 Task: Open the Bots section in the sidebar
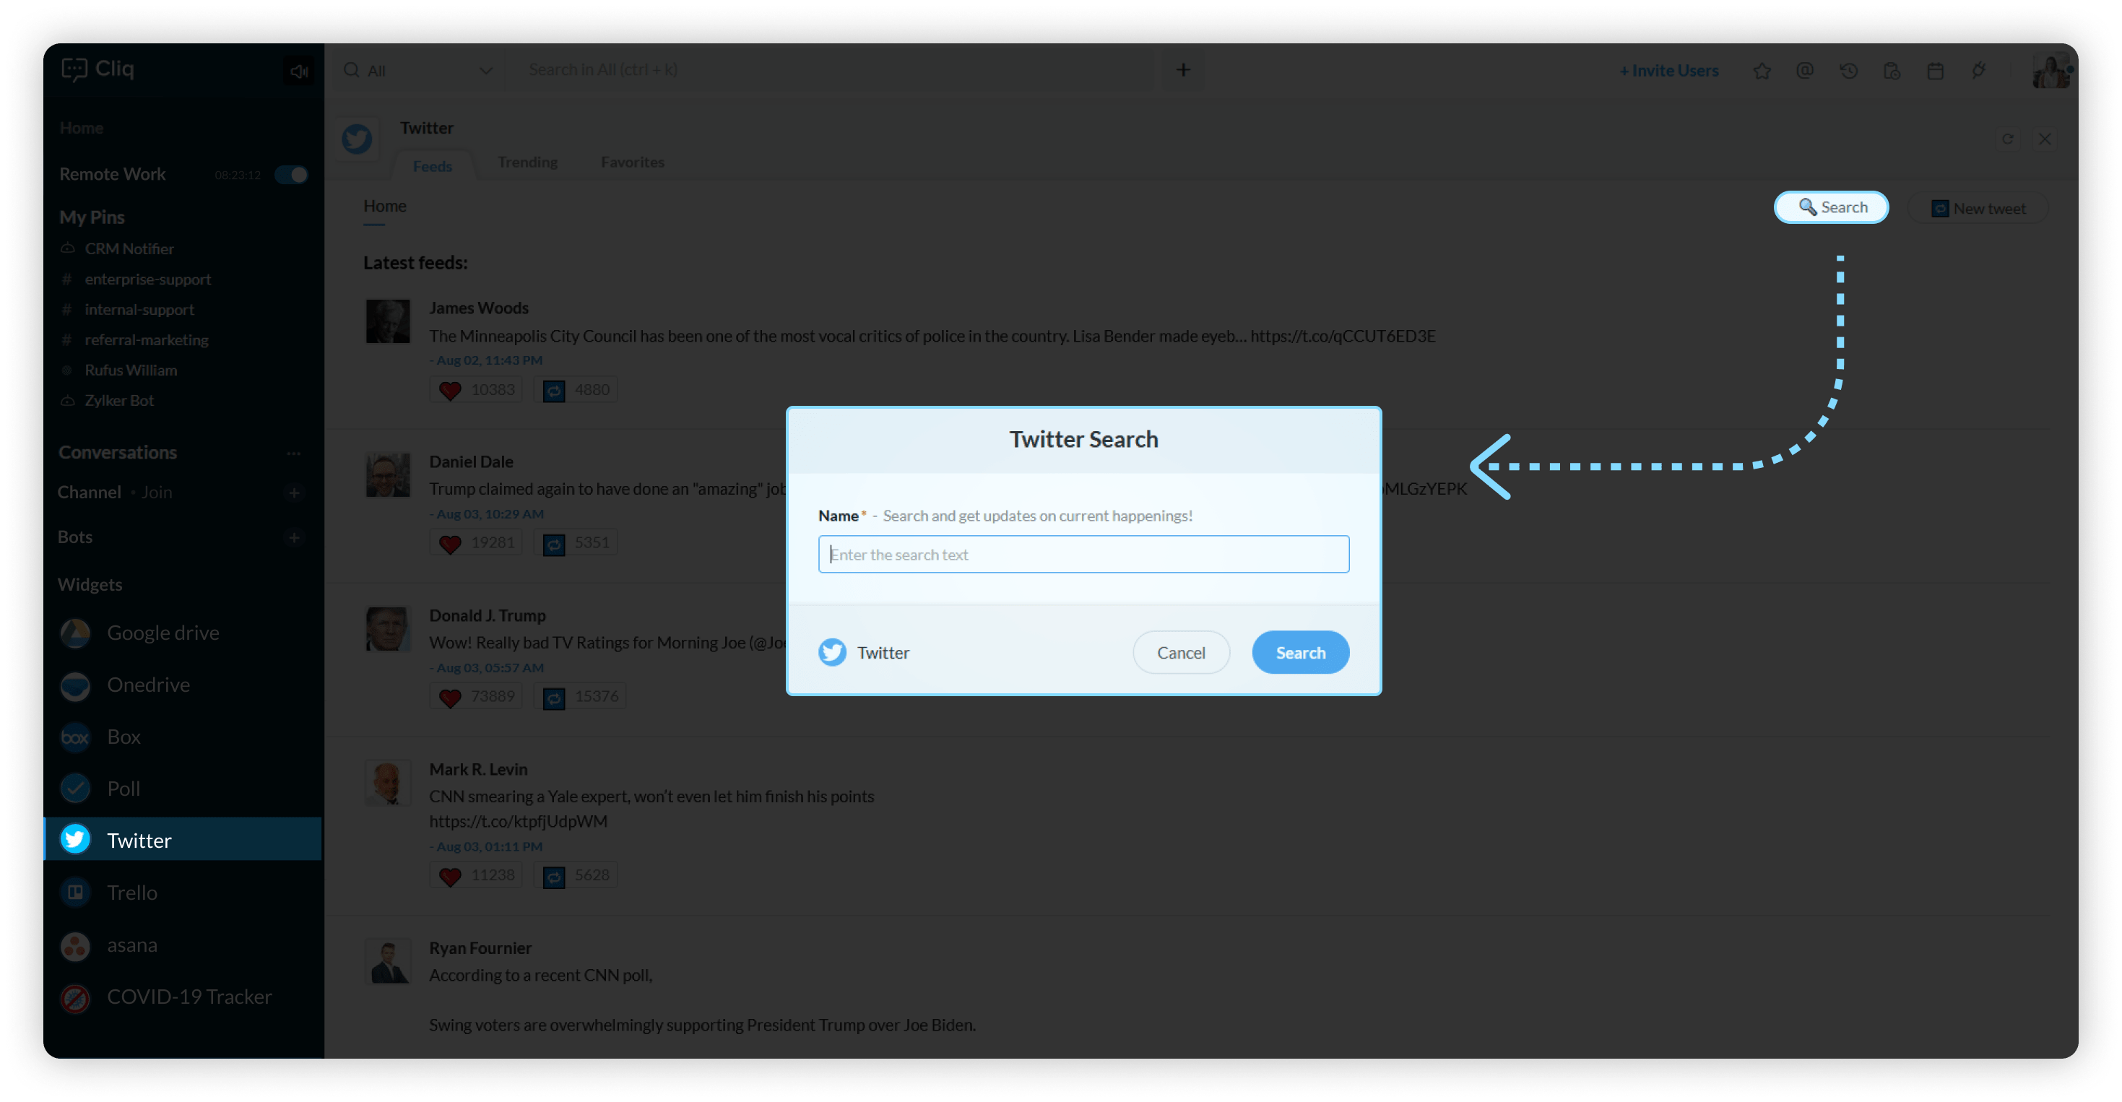pos(75,538)
